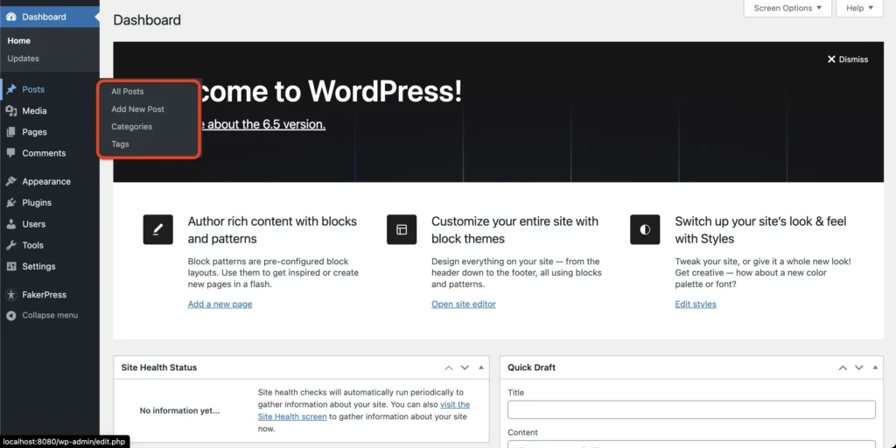Open the Screen Options dropdown
The width and height of the screenshot is (896, 448).
[787, 8]
